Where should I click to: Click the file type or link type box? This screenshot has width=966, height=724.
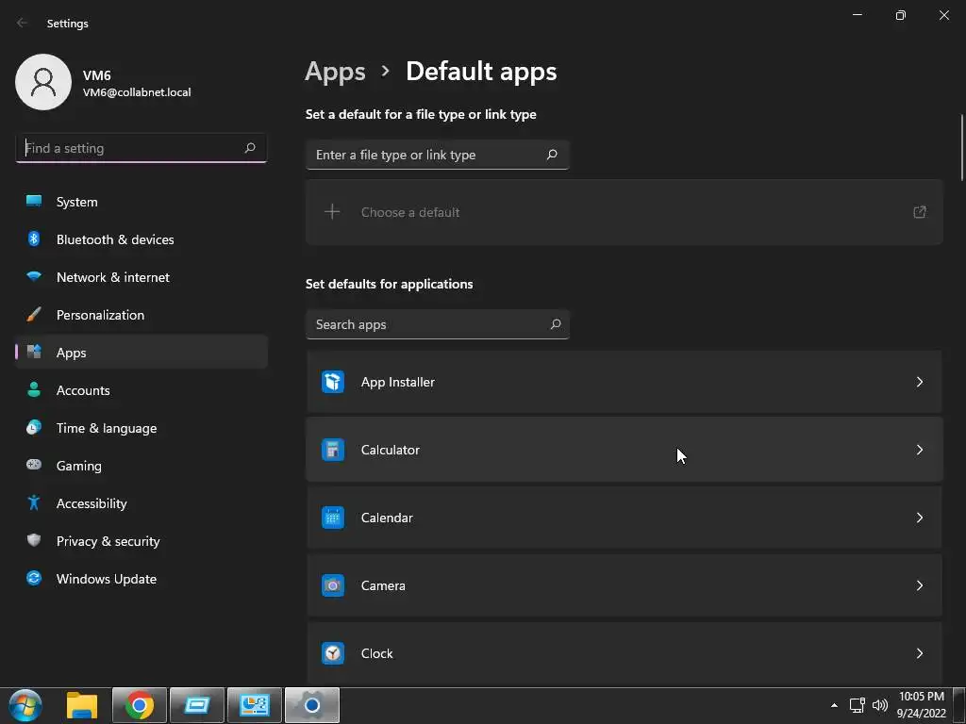click(x=426, y=155)
